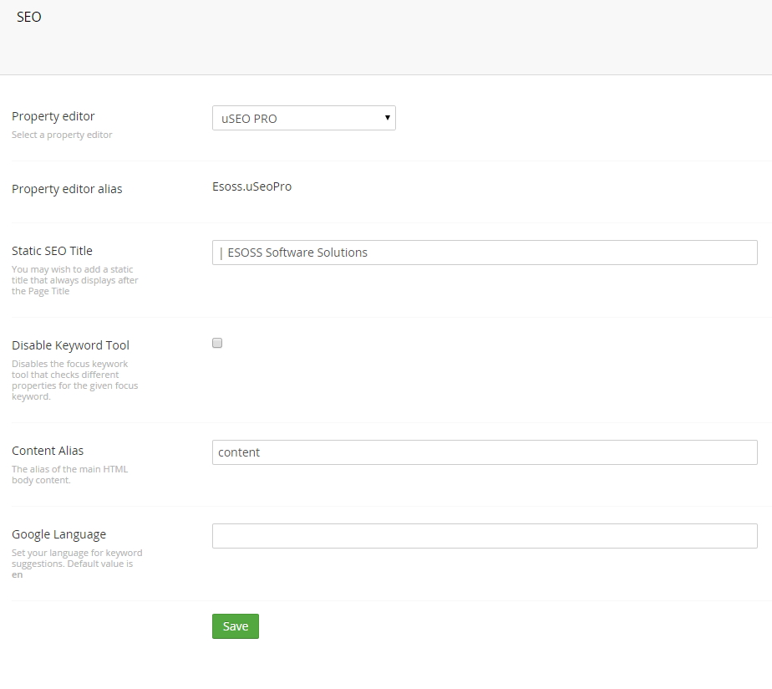772x689 pixels.
Task: Click the focus keyword tool description text
Action: [75, 380]
